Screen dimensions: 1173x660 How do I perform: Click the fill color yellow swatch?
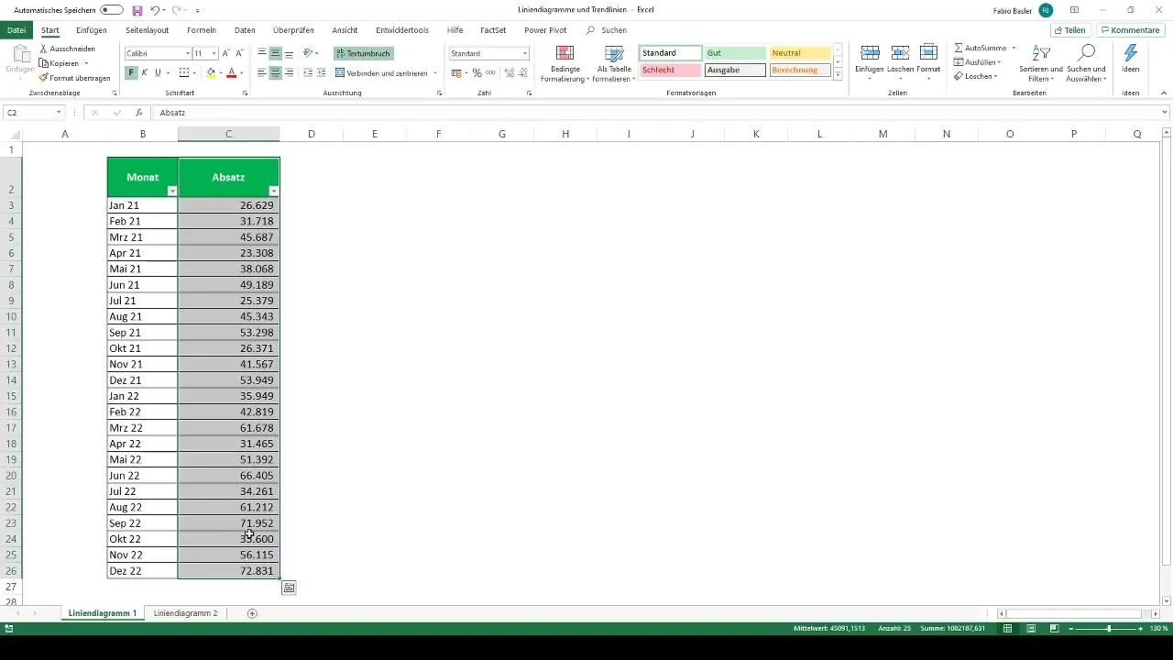click(211, 72)
